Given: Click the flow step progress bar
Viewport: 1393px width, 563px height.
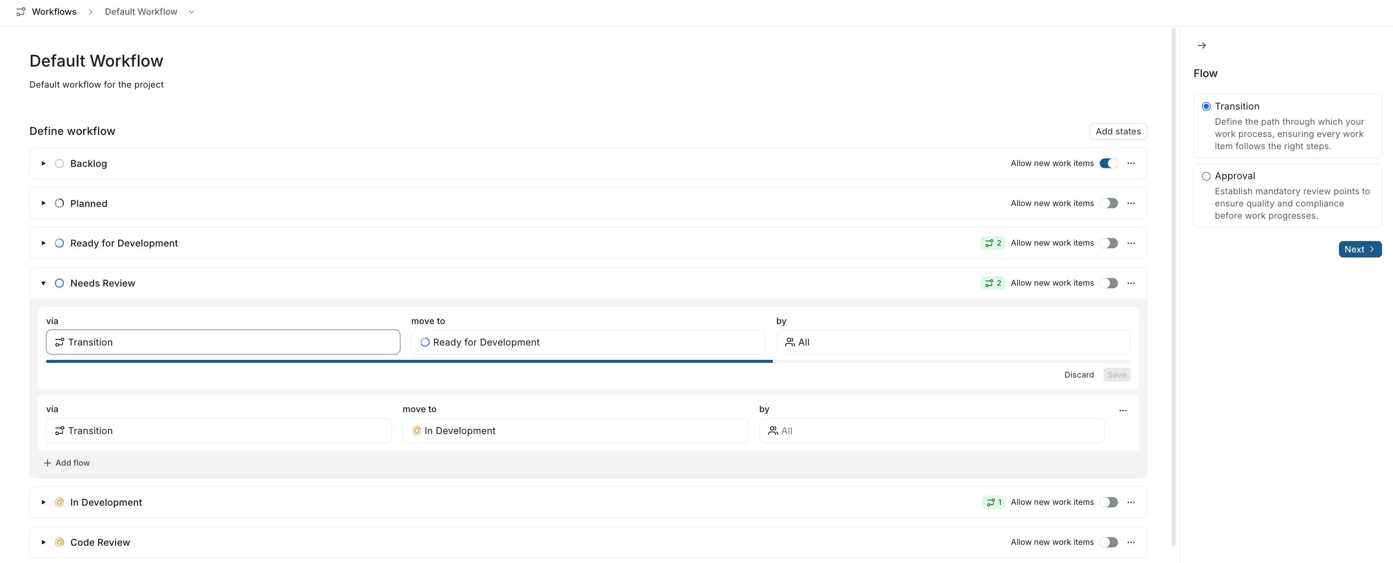Looking at the screenshot, I should [409, 361].
